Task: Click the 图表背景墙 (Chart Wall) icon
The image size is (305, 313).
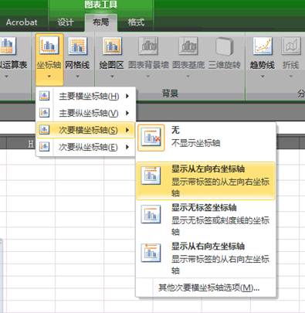Action: 148,46
